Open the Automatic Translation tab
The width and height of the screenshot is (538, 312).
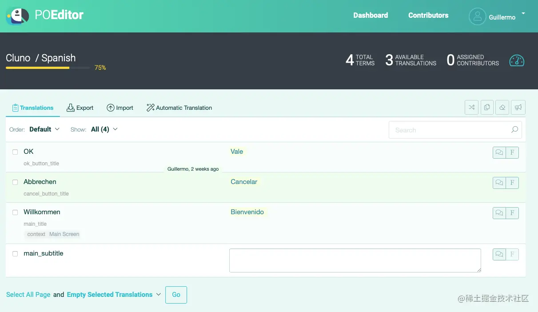179,108
